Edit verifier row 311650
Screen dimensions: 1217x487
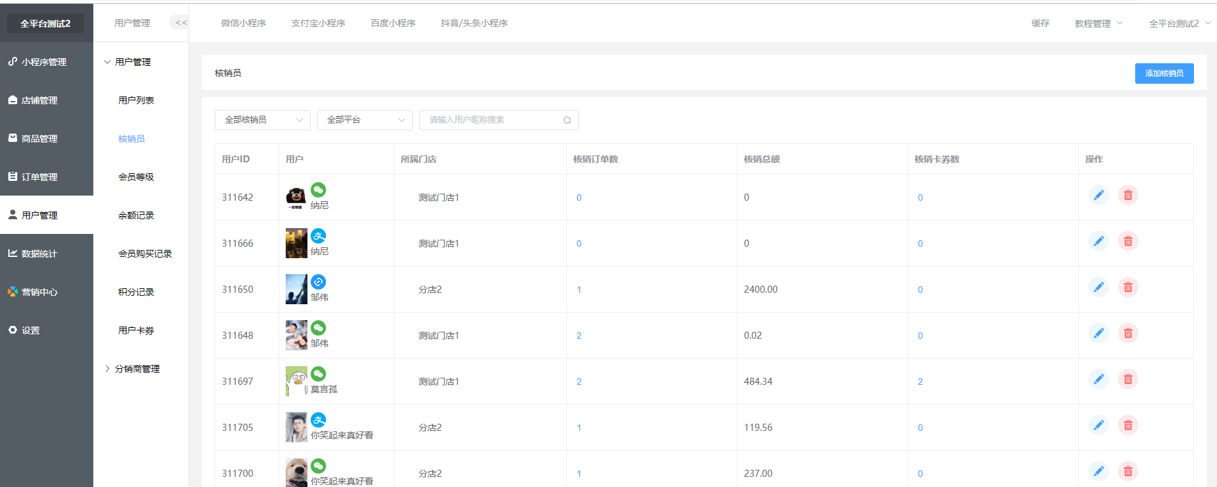coord(1098,288)
